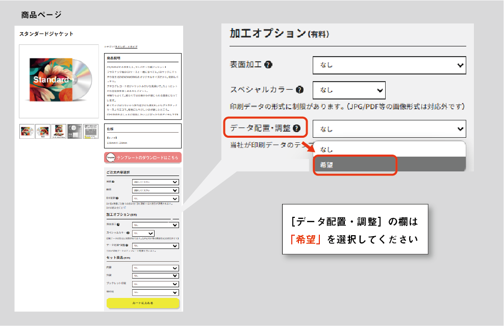Viewport: 504px width, 326px height.
Task: Select the fourth gray product thumbnail
Action: (74, 131)
